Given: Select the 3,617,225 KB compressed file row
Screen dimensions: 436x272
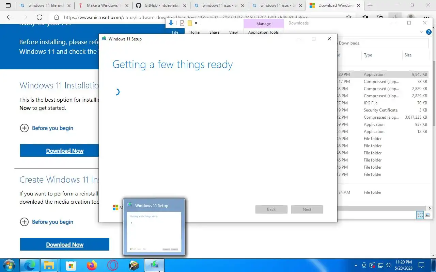Looking at the screenshot, I should 383,117.
